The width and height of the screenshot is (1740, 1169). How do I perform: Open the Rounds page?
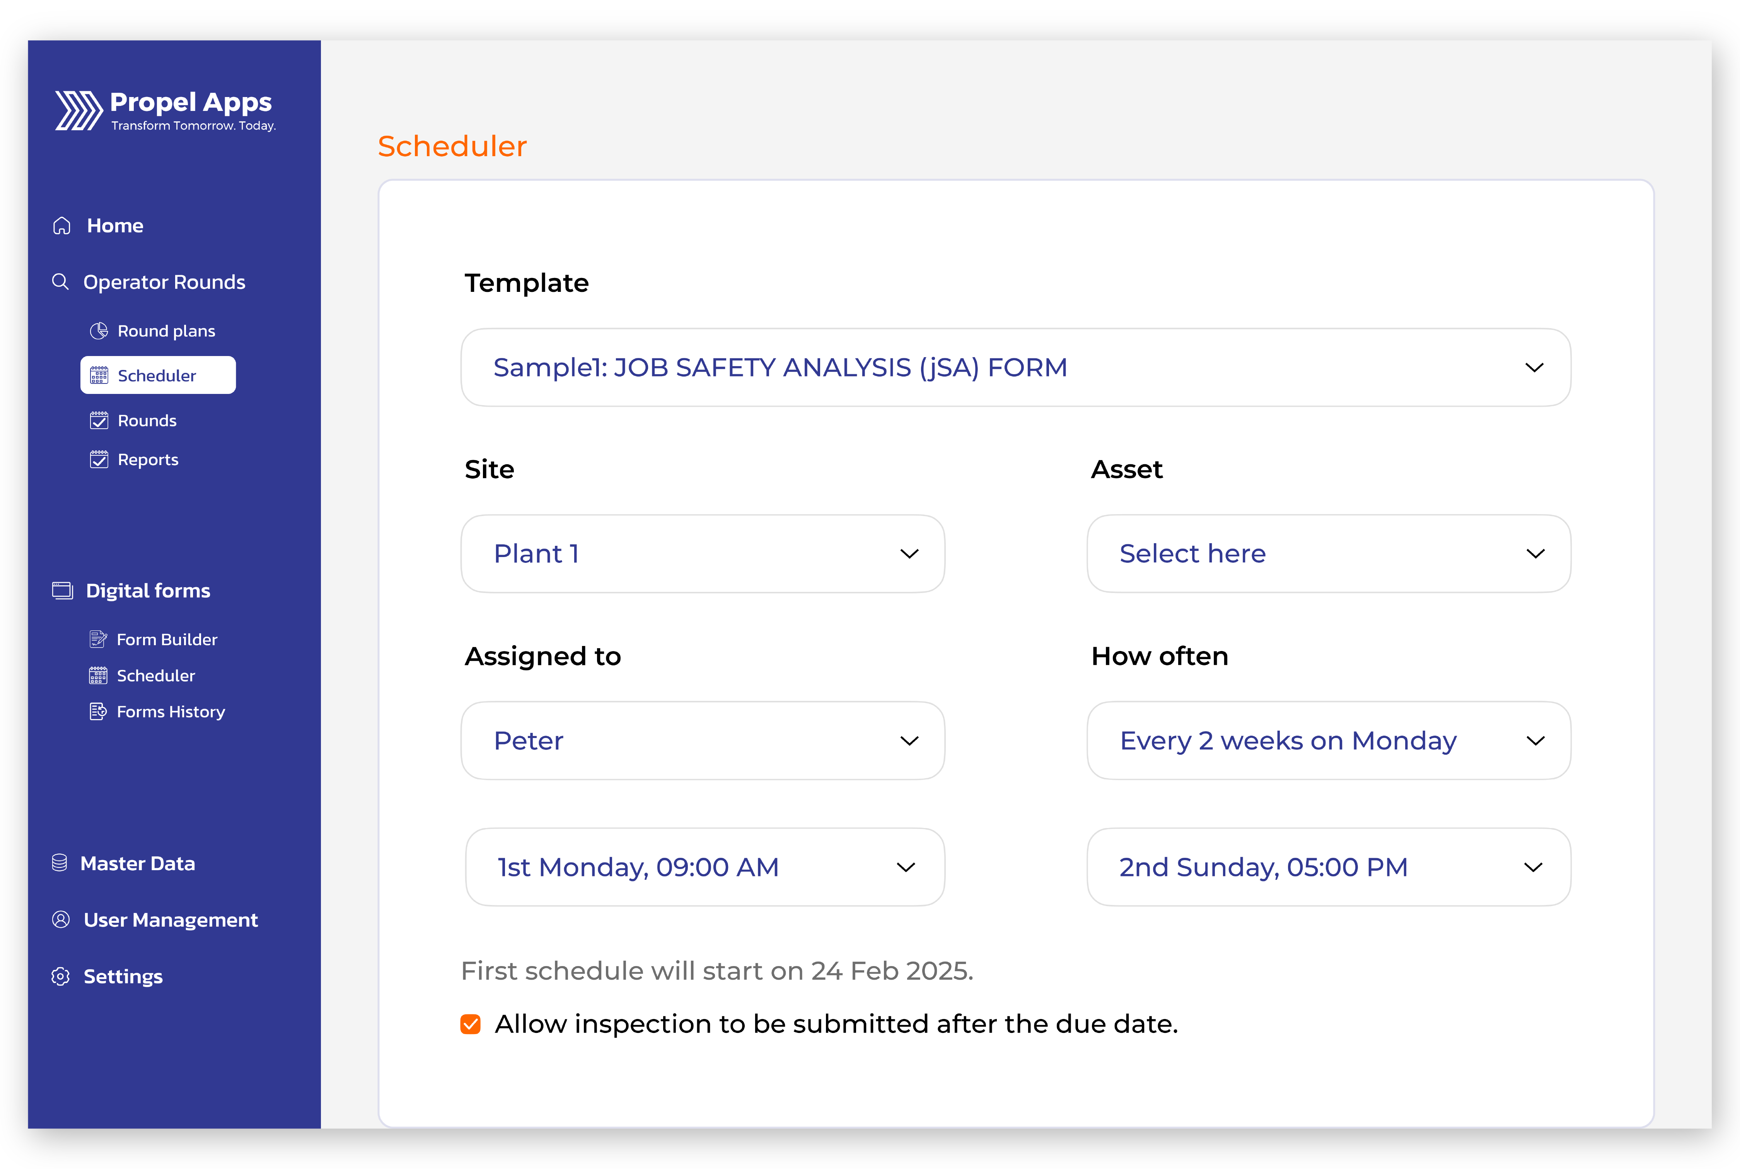pos(147,421)
